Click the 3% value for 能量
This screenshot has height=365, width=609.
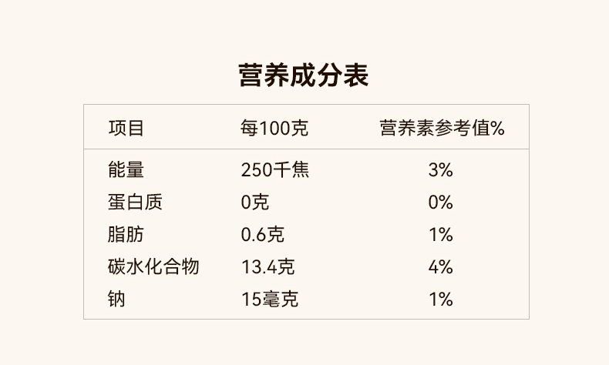coord(440,169)
